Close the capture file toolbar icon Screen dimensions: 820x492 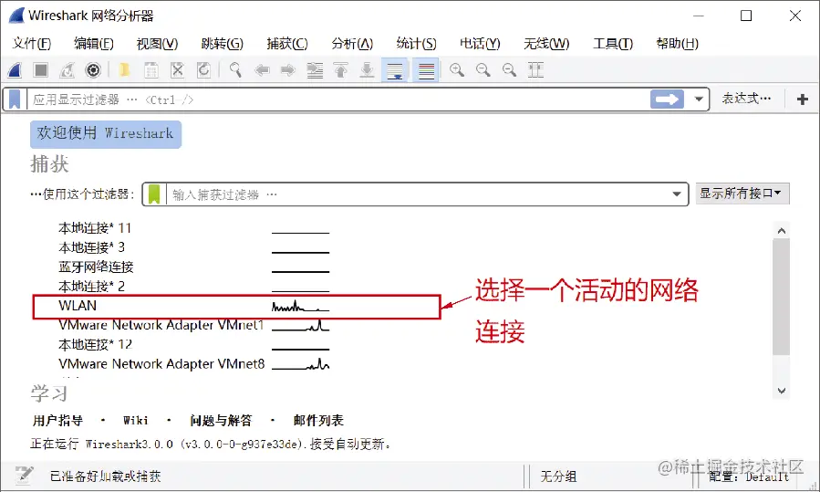click(177, 69)
